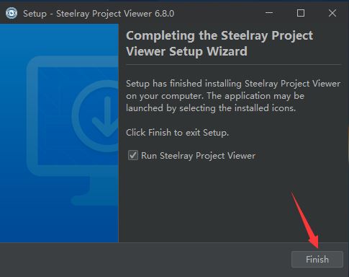Click Finish to exit Setup
The height and width of the screenshot is (277, 349).
click(317, 259)
